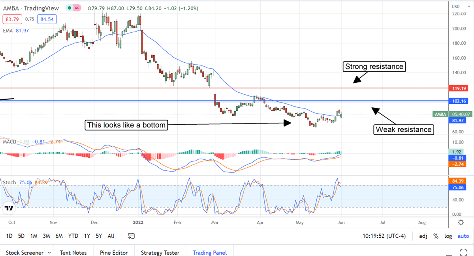Select the YTD time range
Viewport: 474px width, 256px height.
[x=73, y=236]
